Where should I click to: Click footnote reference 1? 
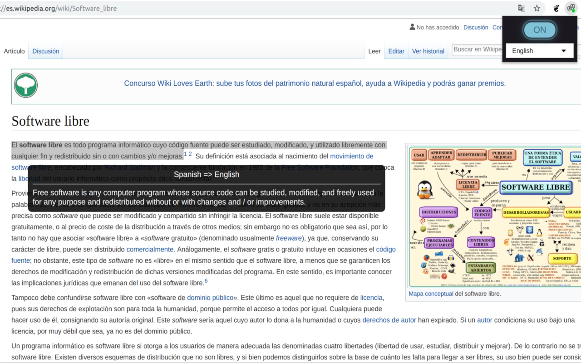click(x=185, y=154)
